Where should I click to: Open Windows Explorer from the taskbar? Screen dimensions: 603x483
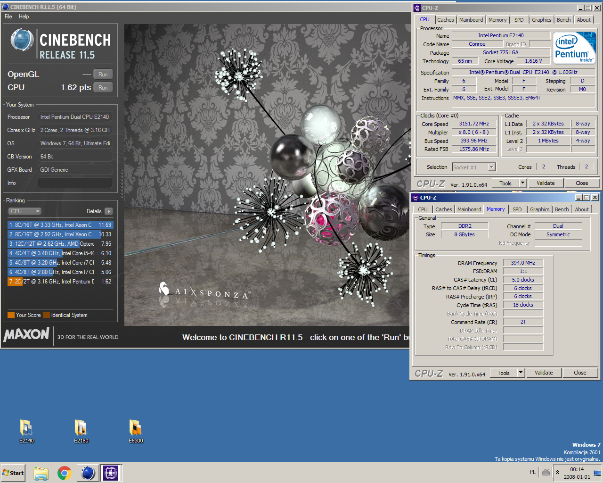point(41,473)
